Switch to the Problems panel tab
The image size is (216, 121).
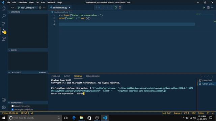(x=56, y=76)
